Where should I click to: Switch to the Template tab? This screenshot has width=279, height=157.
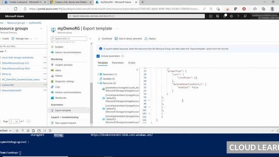(x=103, y=63)
